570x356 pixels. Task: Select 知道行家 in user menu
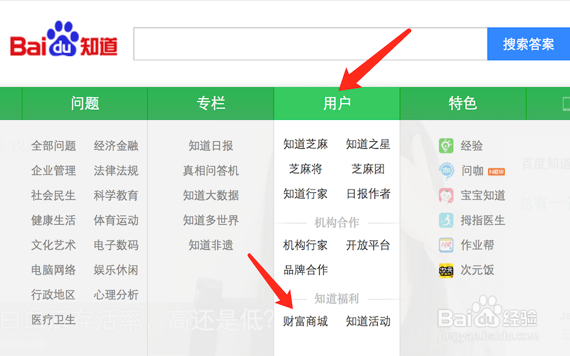305,193
